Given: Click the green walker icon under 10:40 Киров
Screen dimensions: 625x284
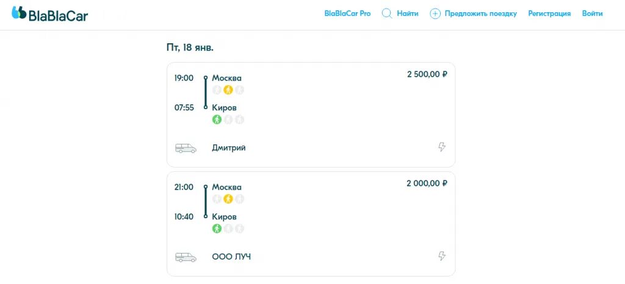Looking at the screenshot, I should coord(217,229).
